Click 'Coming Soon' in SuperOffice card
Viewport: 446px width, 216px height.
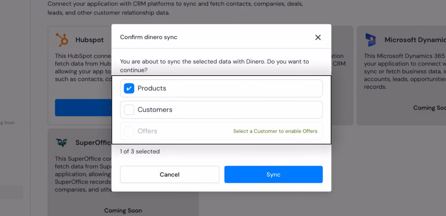point(123,210)
